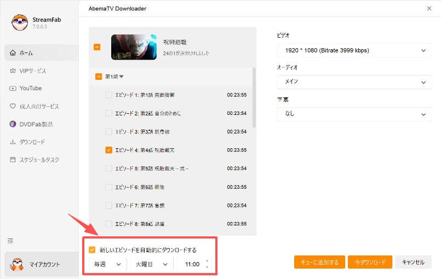Screen dimensions: 441x279
Task: Click the StreamFab 7.0.0.5 version text
Action: (39, 27)
